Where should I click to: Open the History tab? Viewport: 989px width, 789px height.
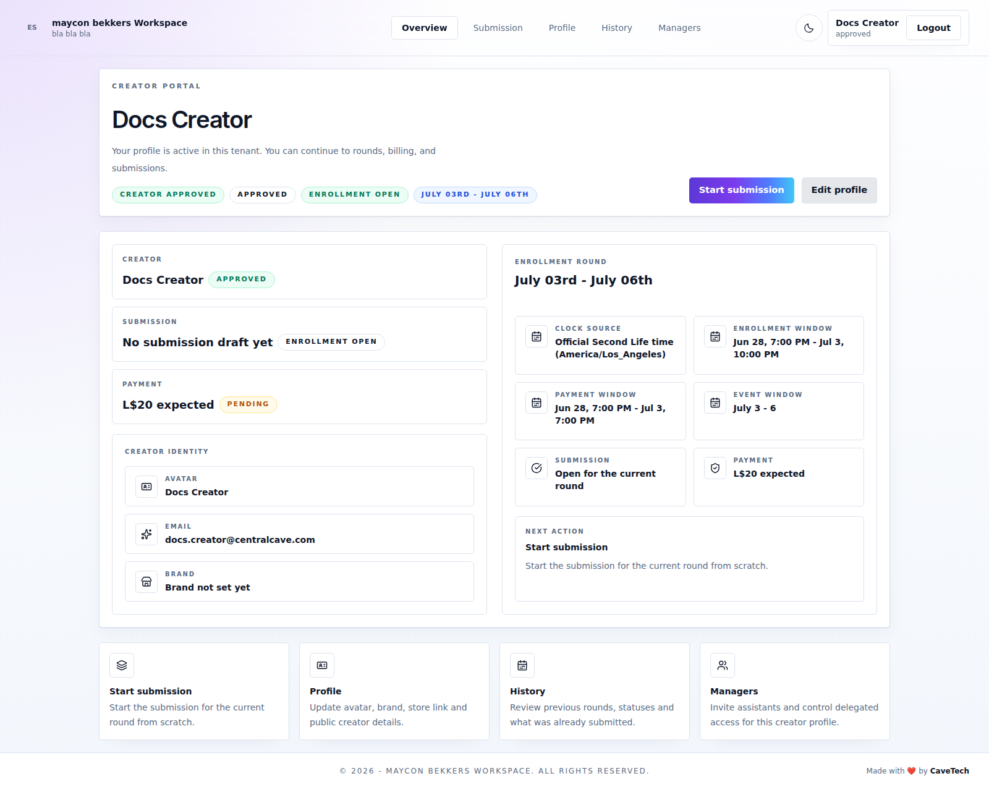click(x=616, y=28)
